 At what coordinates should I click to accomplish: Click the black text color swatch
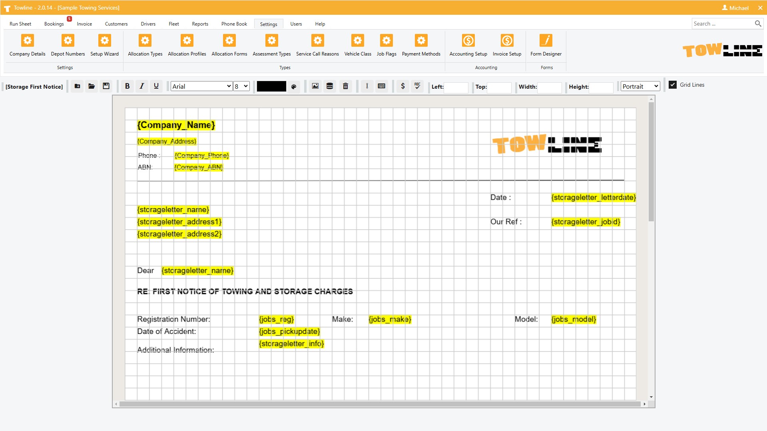(x=271, y=86)
